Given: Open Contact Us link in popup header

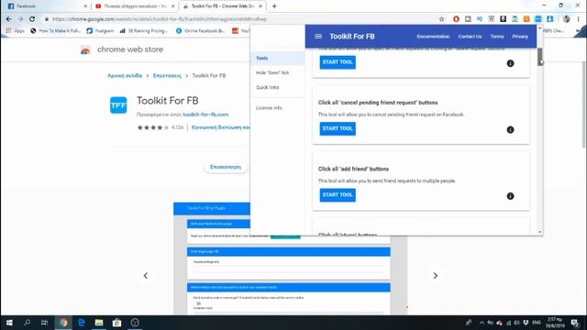Looking at the screenshot, I should [470, 37].
